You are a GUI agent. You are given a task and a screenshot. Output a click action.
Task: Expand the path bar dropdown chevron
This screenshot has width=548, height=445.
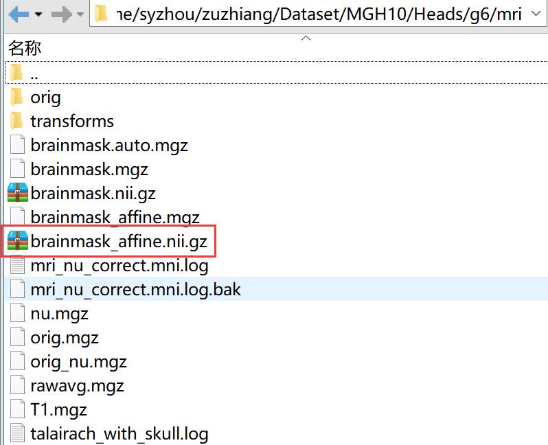(536, 14)
